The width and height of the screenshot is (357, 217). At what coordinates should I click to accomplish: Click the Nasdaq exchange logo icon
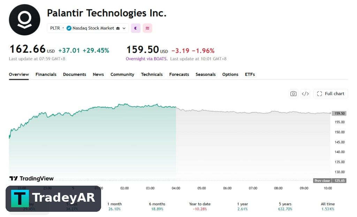pyautogui.click(x=69, y=28)
